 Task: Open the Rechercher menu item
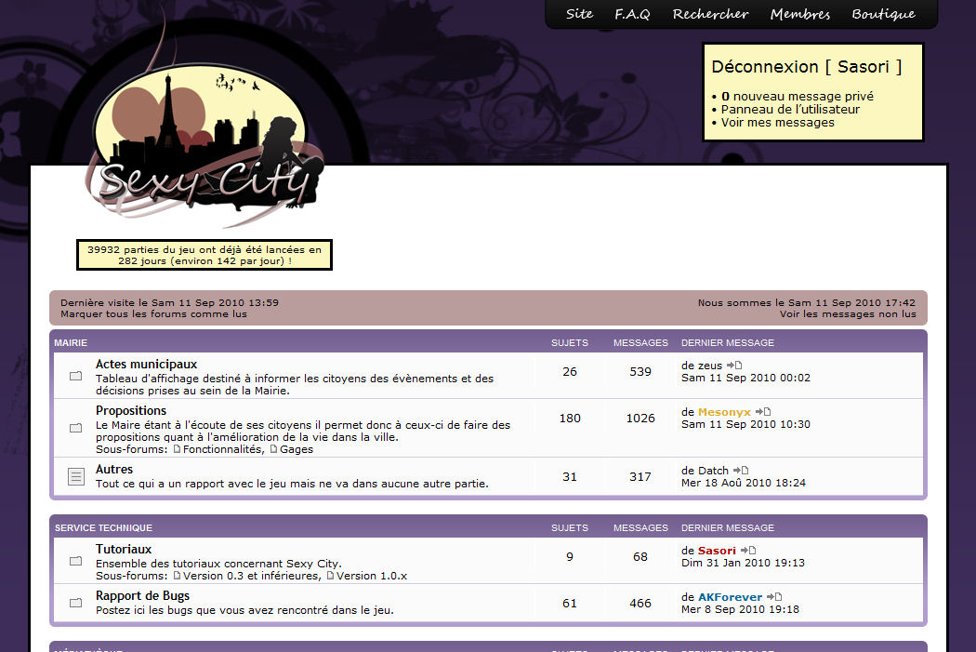(710, 14)
